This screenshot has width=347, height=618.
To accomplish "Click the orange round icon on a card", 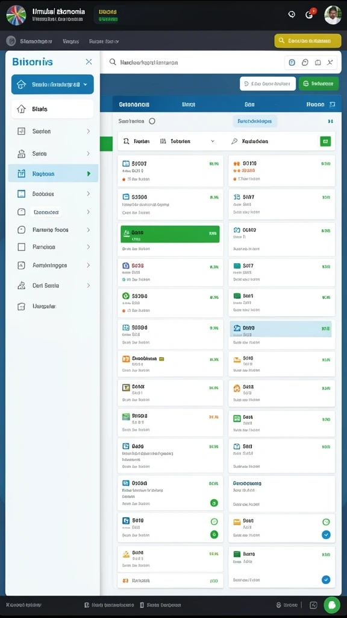I will point(237,388).
